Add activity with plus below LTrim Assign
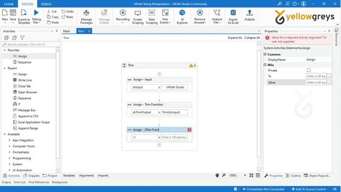Screen dimensions: 341x192 (159, 145)
